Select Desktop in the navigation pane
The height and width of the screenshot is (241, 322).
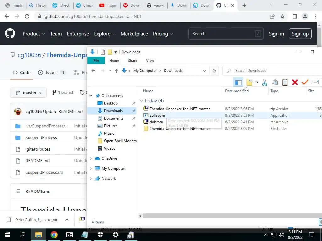(111, 103)
